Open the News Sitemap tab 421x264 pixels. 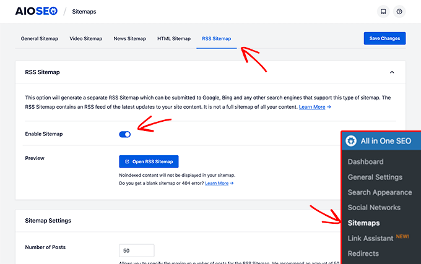pos(129,39)
